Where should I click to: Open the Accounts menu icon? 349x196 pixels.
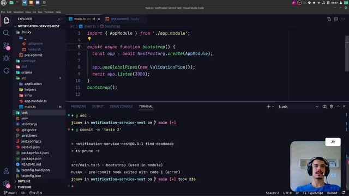(x=6, y=171)
